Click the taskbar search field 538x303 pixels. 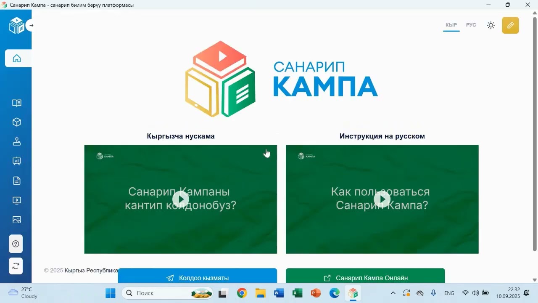click(167, 293)
